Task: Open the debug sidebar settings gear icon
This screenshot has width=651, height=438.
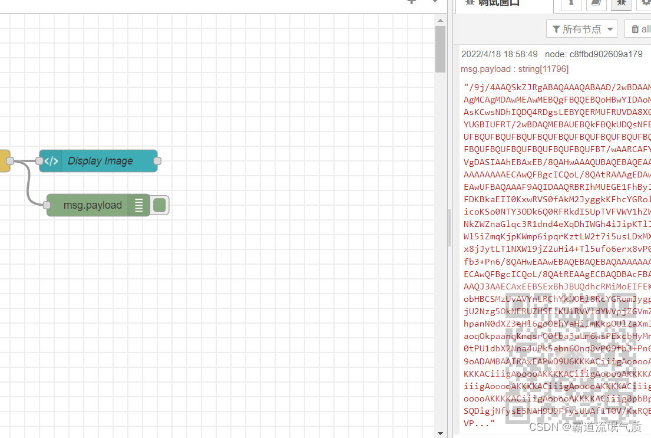Action: (x=645, y=4)
